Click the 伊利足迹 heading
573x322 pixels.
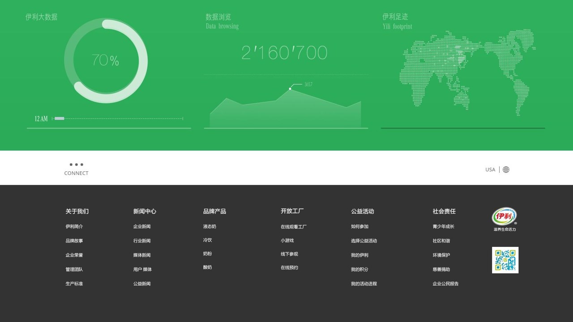395,17
